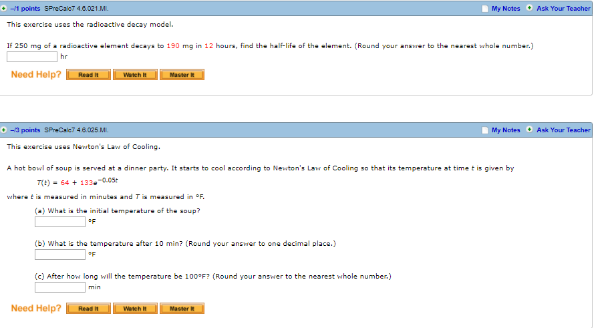The height and width of the screenshot is (328, 594).
Task: Expand the green plus icon for question 4.6.025
Action: [4, 130]
